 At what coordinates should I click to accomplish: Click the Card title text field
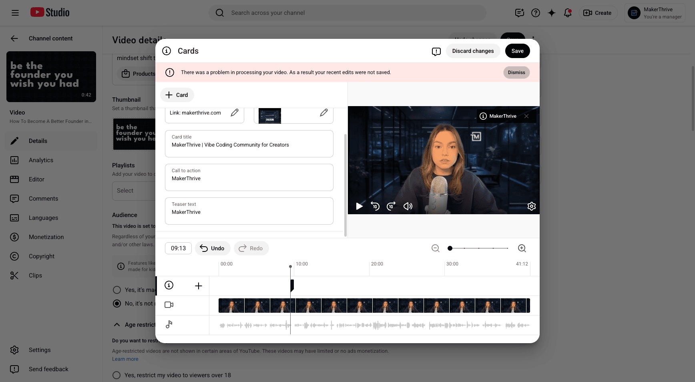click(249, 144)
